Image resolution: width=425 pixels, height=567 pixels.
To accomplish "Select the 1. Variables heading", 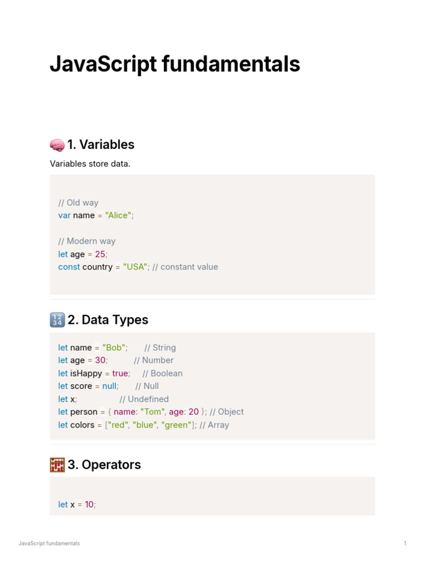I will 101,145.
